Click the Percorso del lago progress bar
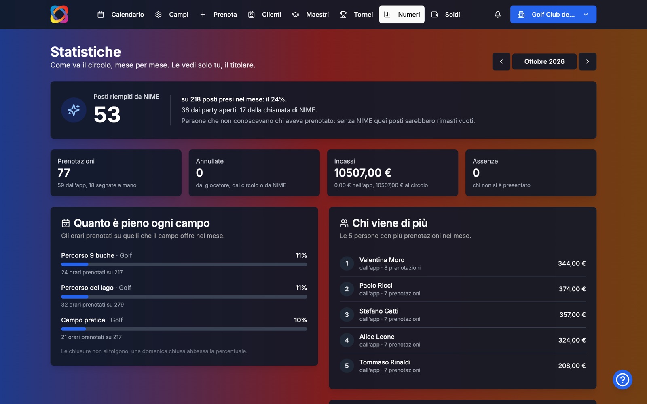Image resolution: width=647 pixels, height=404 pixels. (184, 297)
